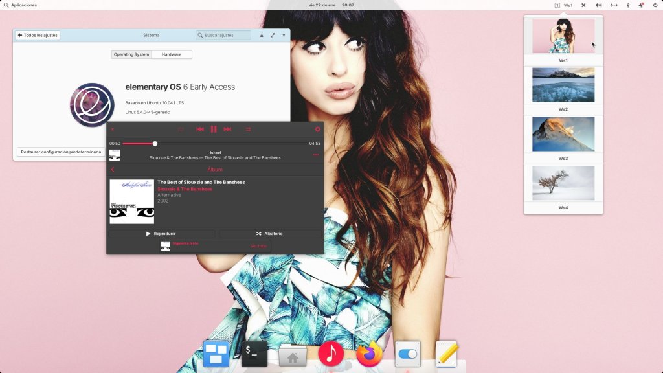Open the three-dots menu beside the Israel track
663x373 pixels.
(316, 155)
